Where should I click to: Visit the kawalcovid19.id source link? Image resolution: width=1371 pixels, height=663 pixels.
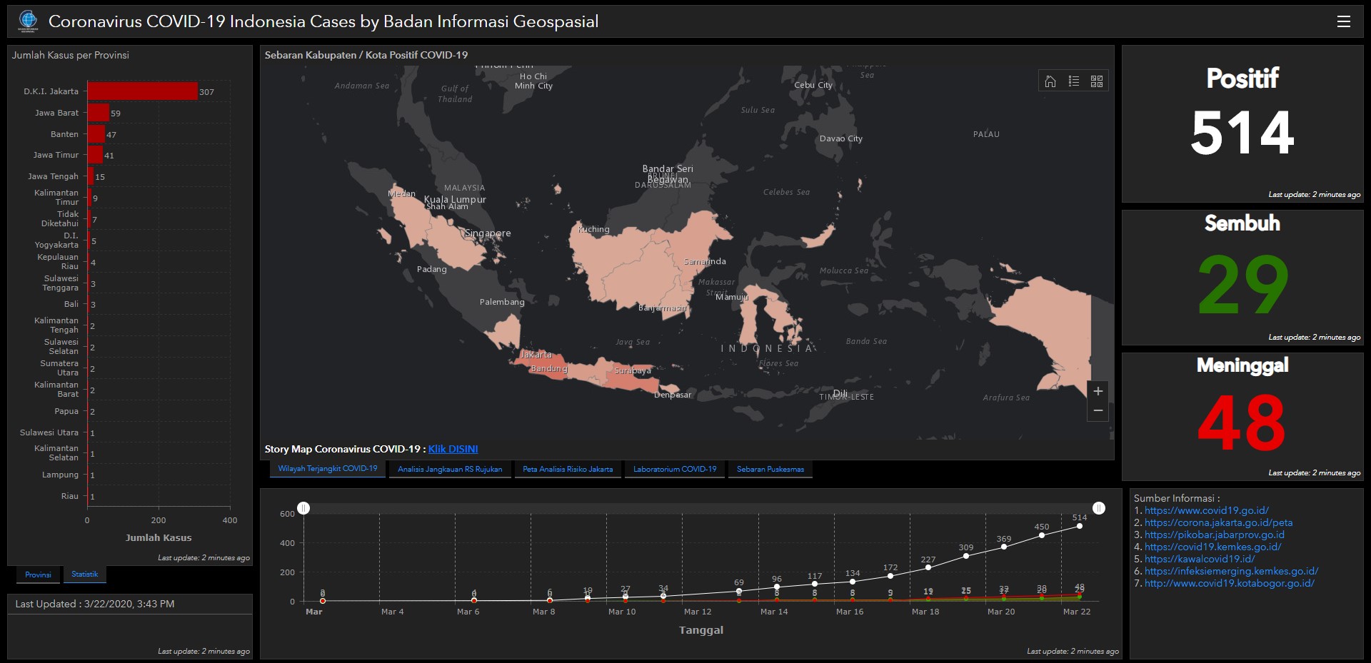click(x=1199, y=559)
